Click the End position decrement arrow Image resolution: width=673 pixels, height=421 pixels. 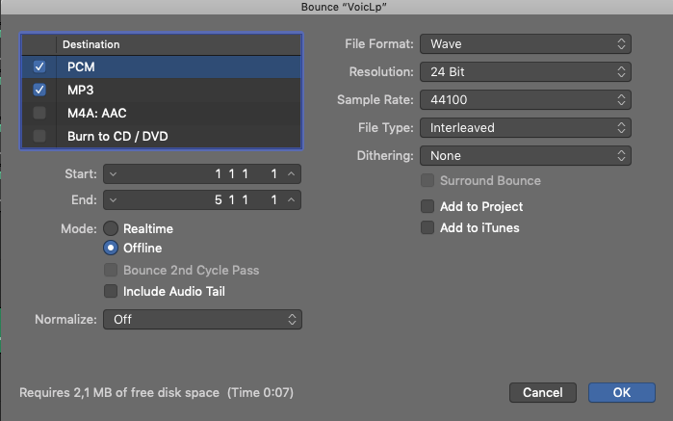(114, 200)
